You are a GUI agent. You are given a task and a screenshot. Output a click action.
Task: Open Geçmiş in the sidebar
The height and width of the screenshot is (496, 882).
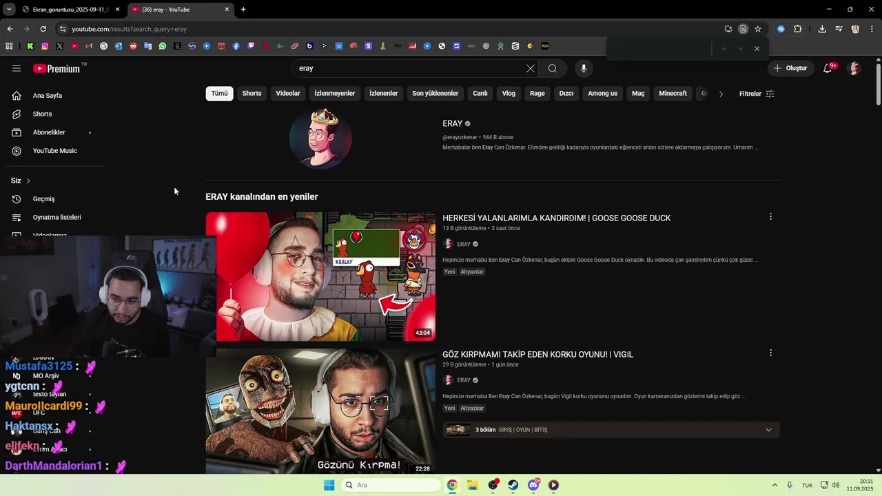[43, 199]
